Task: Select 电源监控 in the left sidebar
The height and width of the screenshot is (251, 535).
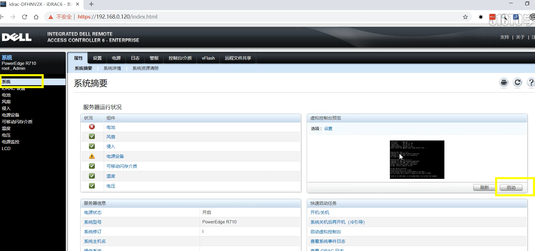Action: 10,142
